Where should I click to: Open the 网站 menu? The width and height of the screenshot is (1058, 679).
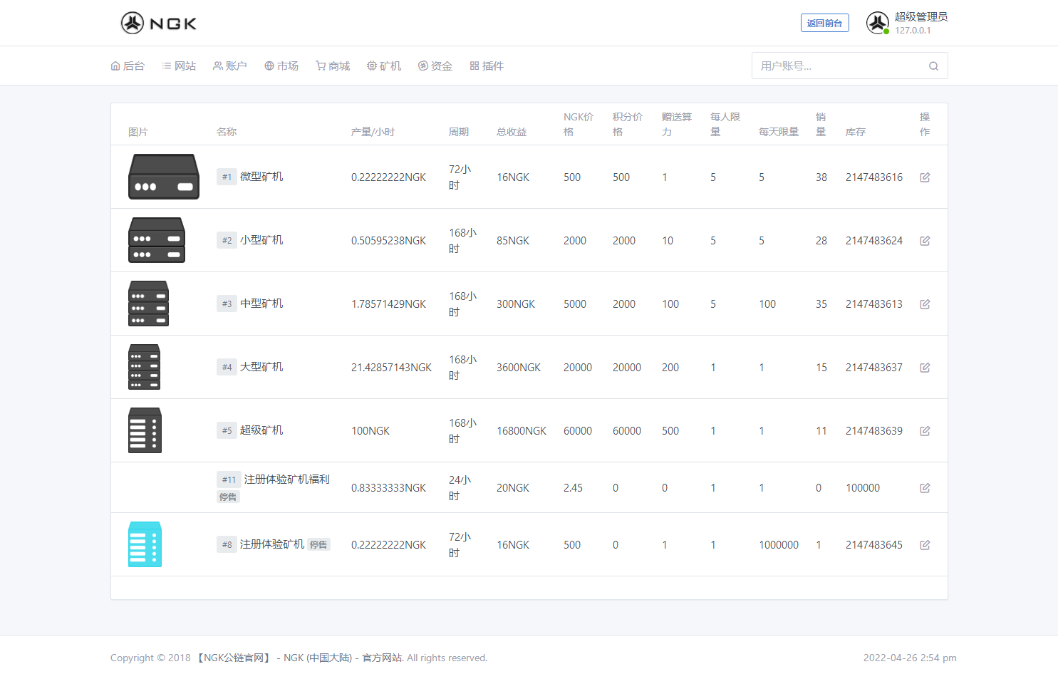(x=179, y=66)
